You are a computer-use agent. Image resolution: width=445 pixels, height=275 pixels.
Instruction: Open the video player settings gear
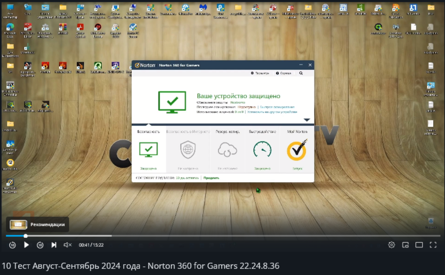[391, 245]
